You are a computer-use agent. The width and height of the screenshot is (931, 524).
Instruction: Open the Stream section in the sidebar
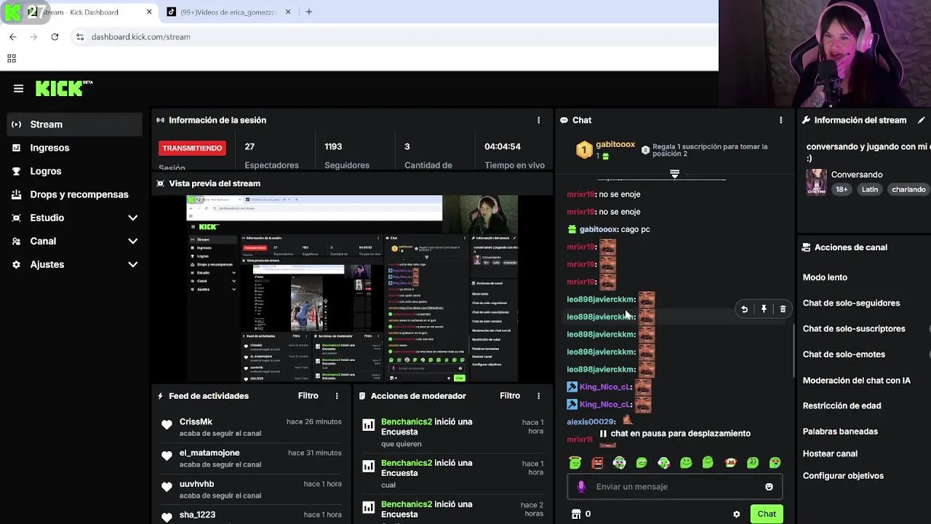(75, 124)
